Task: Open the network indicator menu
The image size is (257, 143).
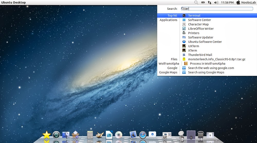Action: pos(210,3)
